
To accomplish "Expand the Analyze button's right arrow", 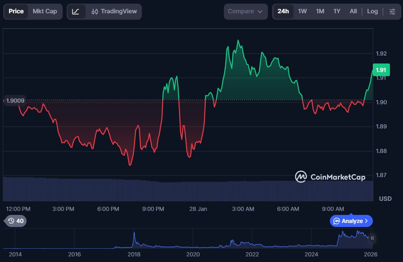I will (x=366, y=221).
